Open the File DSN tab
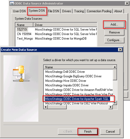This screenshot has width=130, height=139. tap(53, 11)
